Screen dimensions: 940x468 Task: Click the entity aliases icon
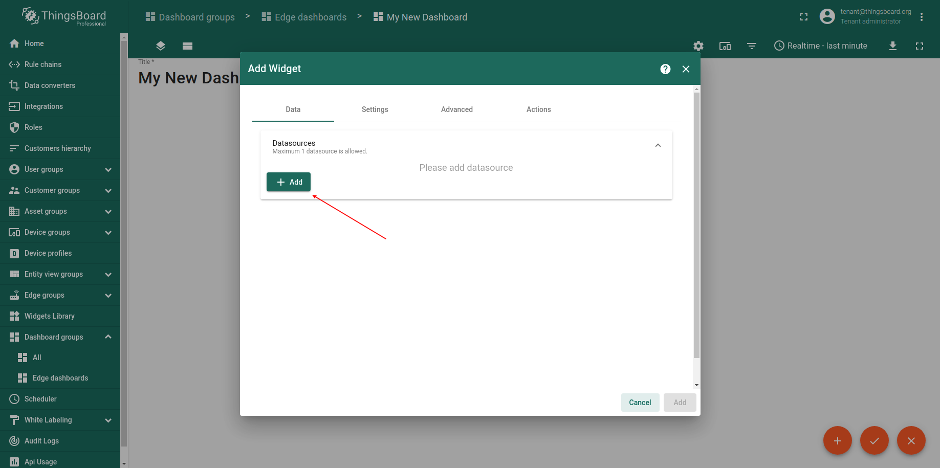(725, 46)
